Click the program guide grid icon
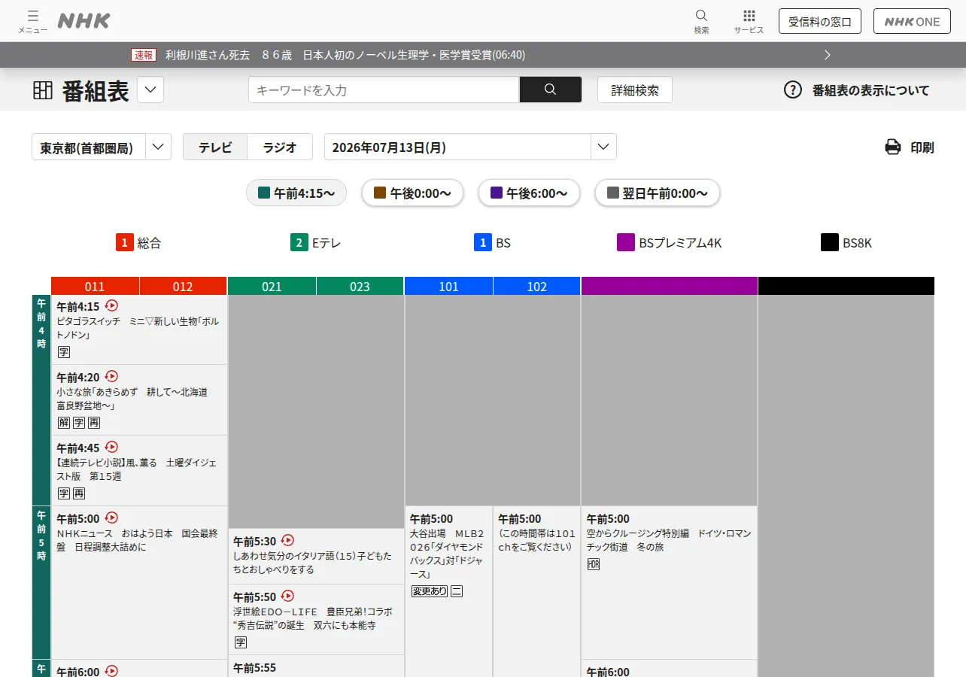 [x=43, y=91]
